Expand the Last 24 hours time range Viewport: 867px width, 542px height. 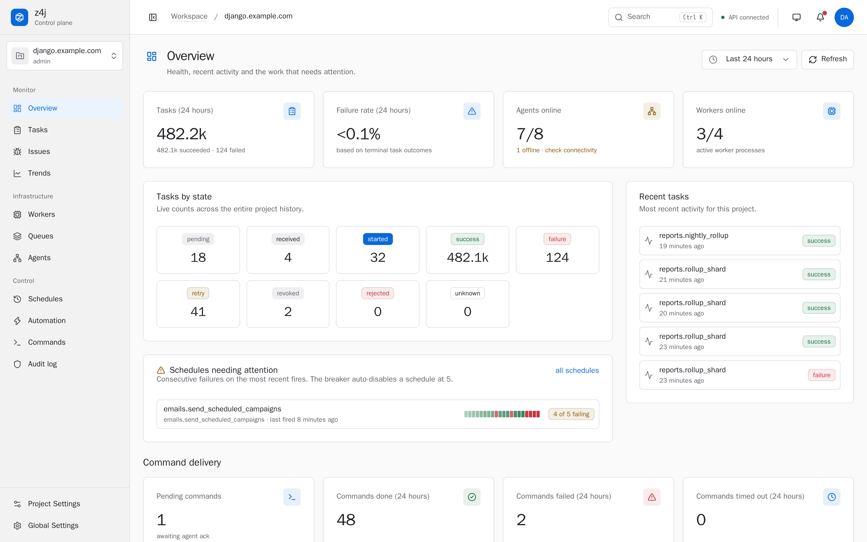click(x=749, y=59)
